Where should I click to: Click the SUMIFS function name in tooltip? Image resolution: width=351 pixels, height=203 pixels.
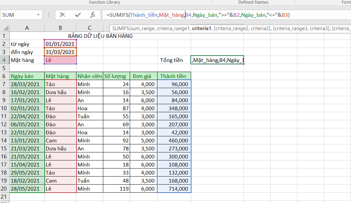pos(121,28)
